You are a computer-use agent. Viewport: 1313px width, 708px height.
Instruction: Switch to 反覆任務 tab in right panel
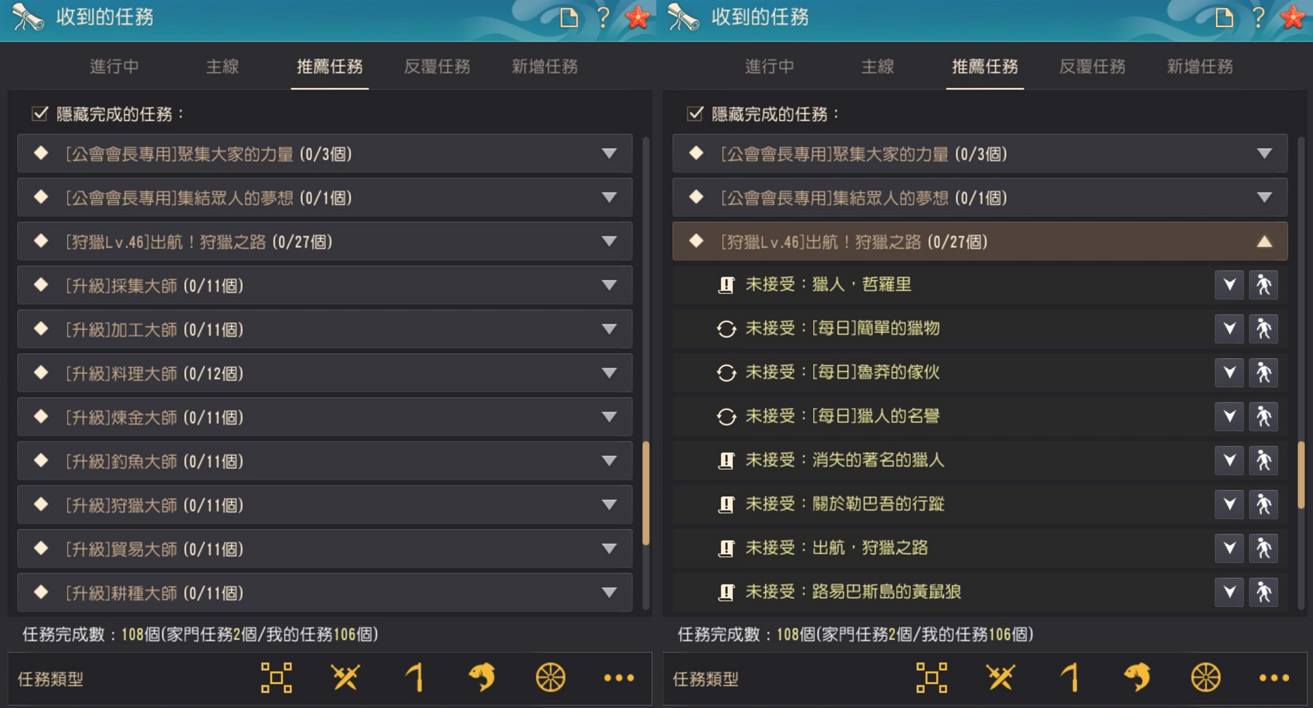click(1092, 66)
